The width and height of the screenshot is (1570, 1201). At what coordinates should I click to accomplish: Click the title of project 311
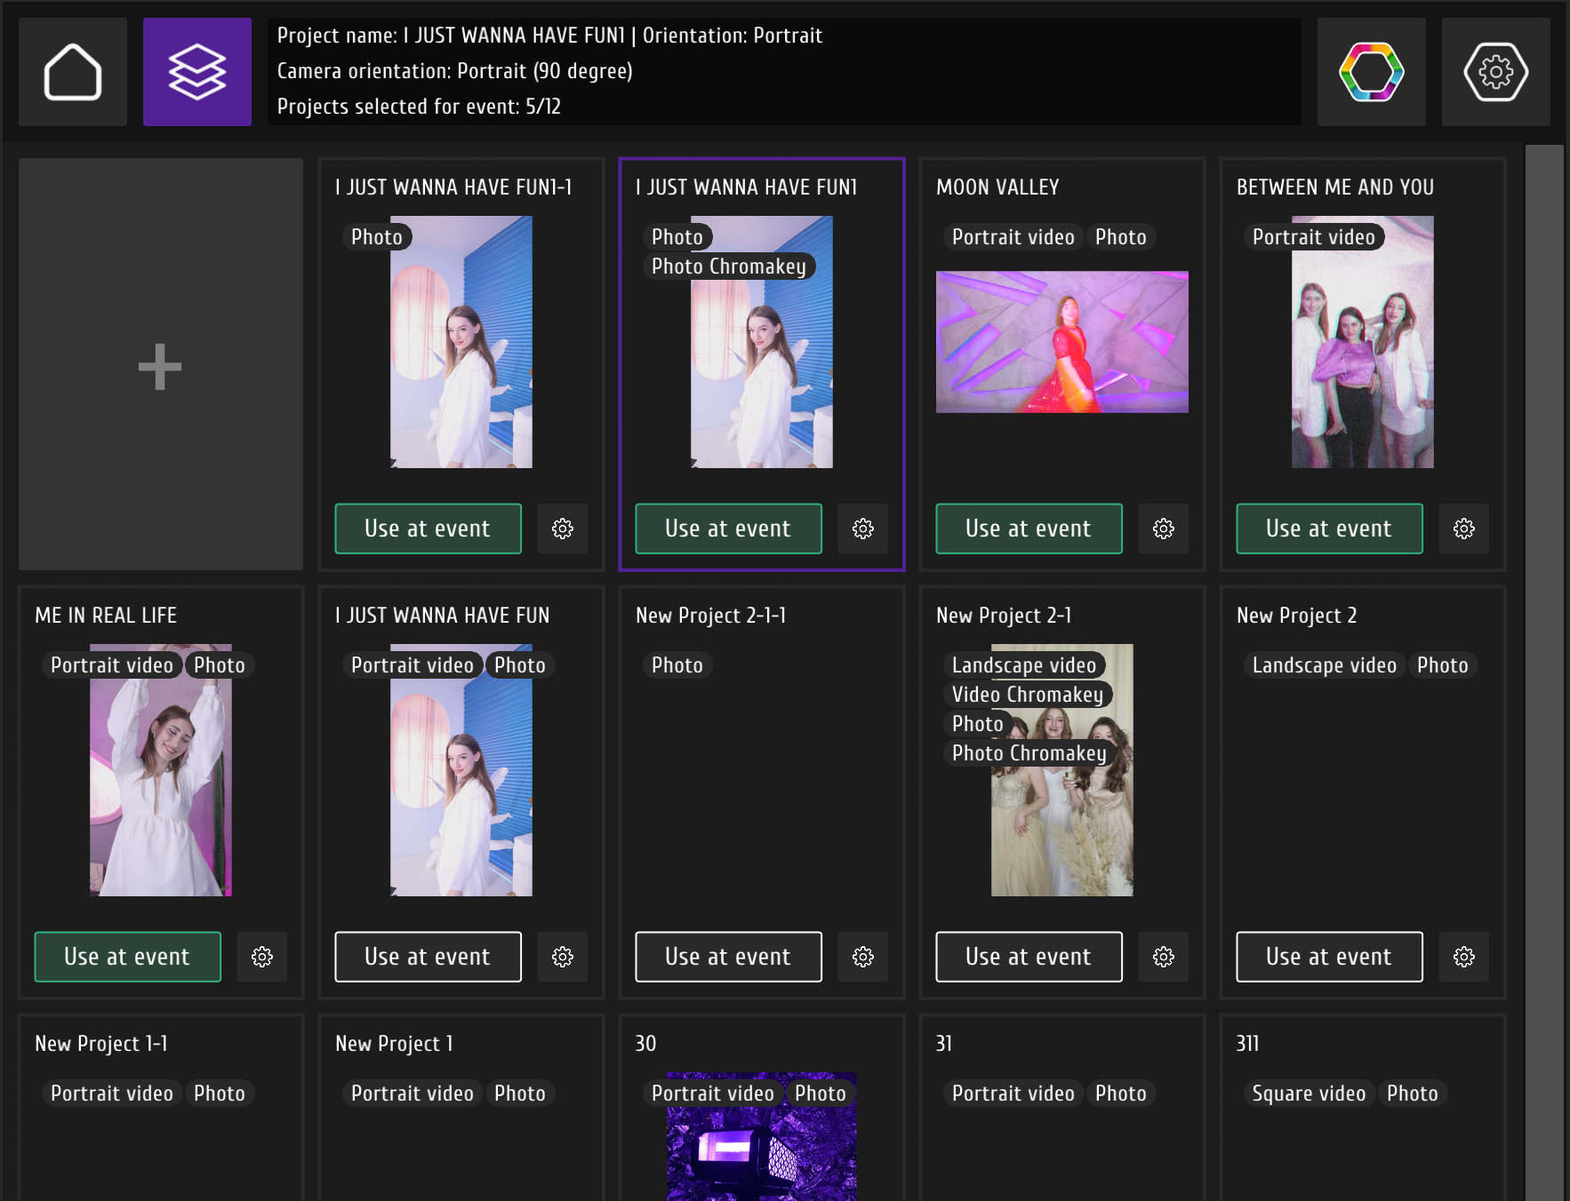pos(1247,1044)
